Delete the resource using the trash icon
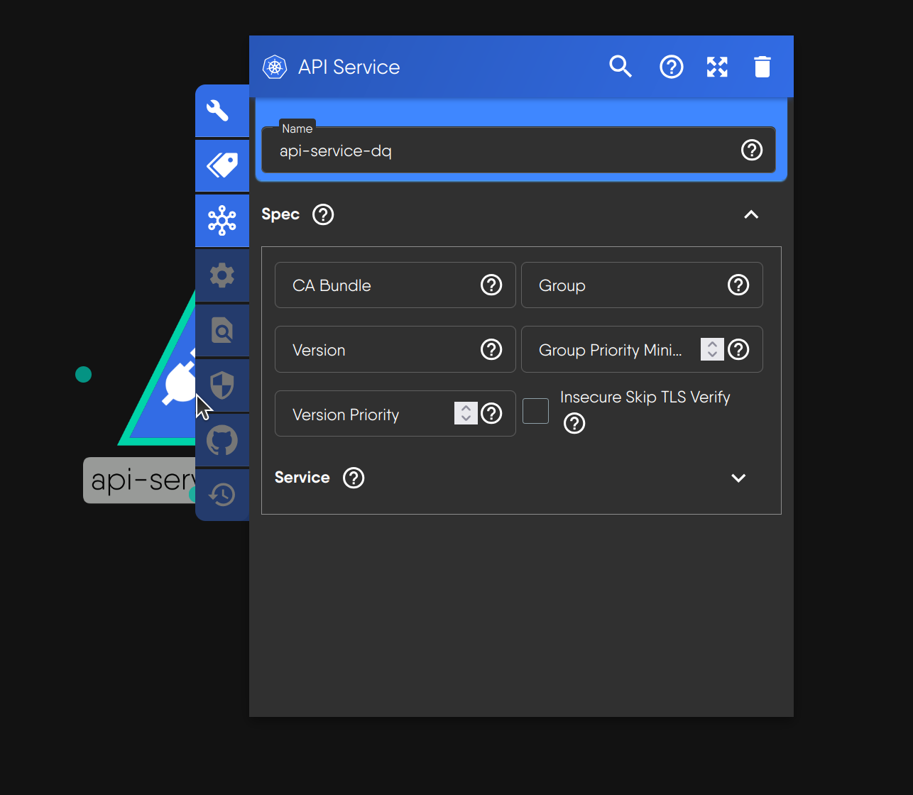The image size is (913, 795). [762, 66]
